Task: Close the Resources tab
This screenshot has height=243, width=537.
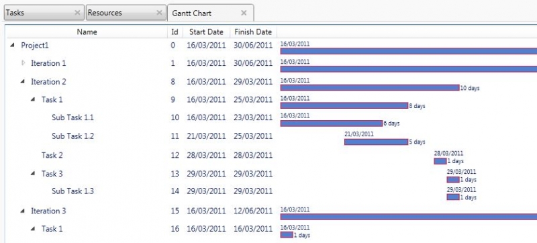Action: [x=159, y=13]
